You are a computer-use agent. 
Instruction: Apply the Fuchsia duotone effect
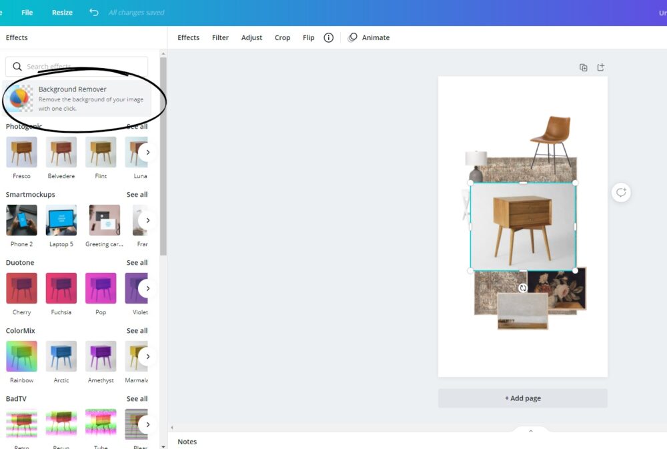point(61,288)
